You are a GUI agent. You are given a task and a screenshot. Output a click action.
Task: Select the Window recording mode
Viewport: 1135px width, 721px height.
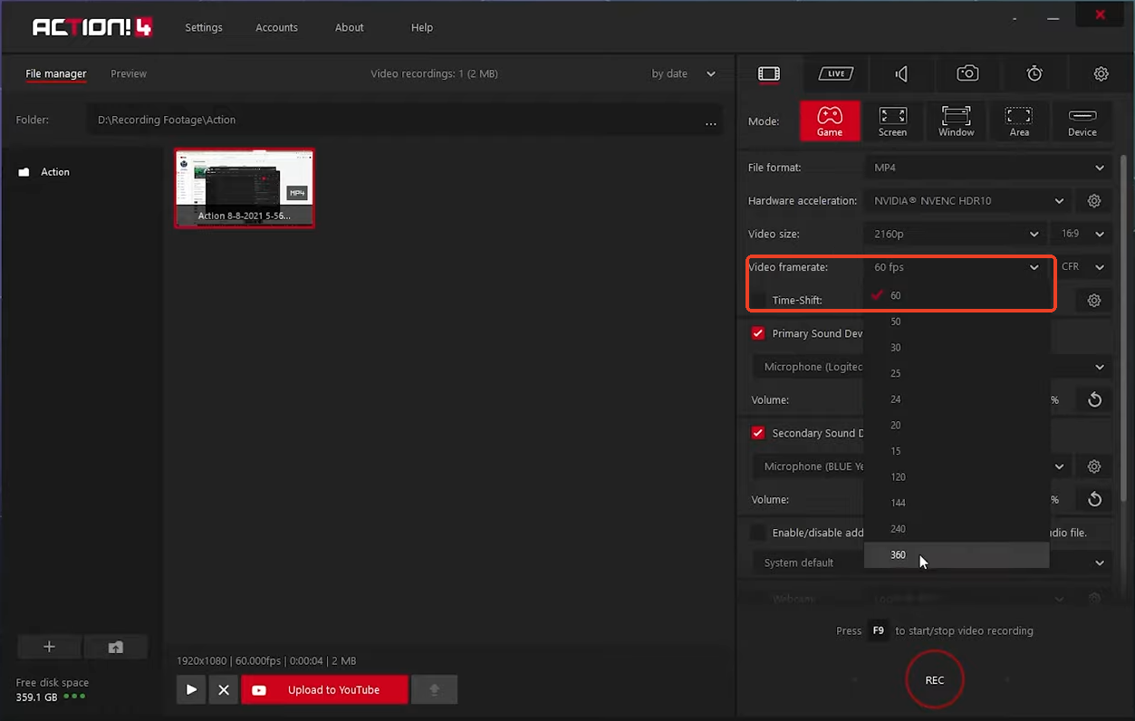956,120
